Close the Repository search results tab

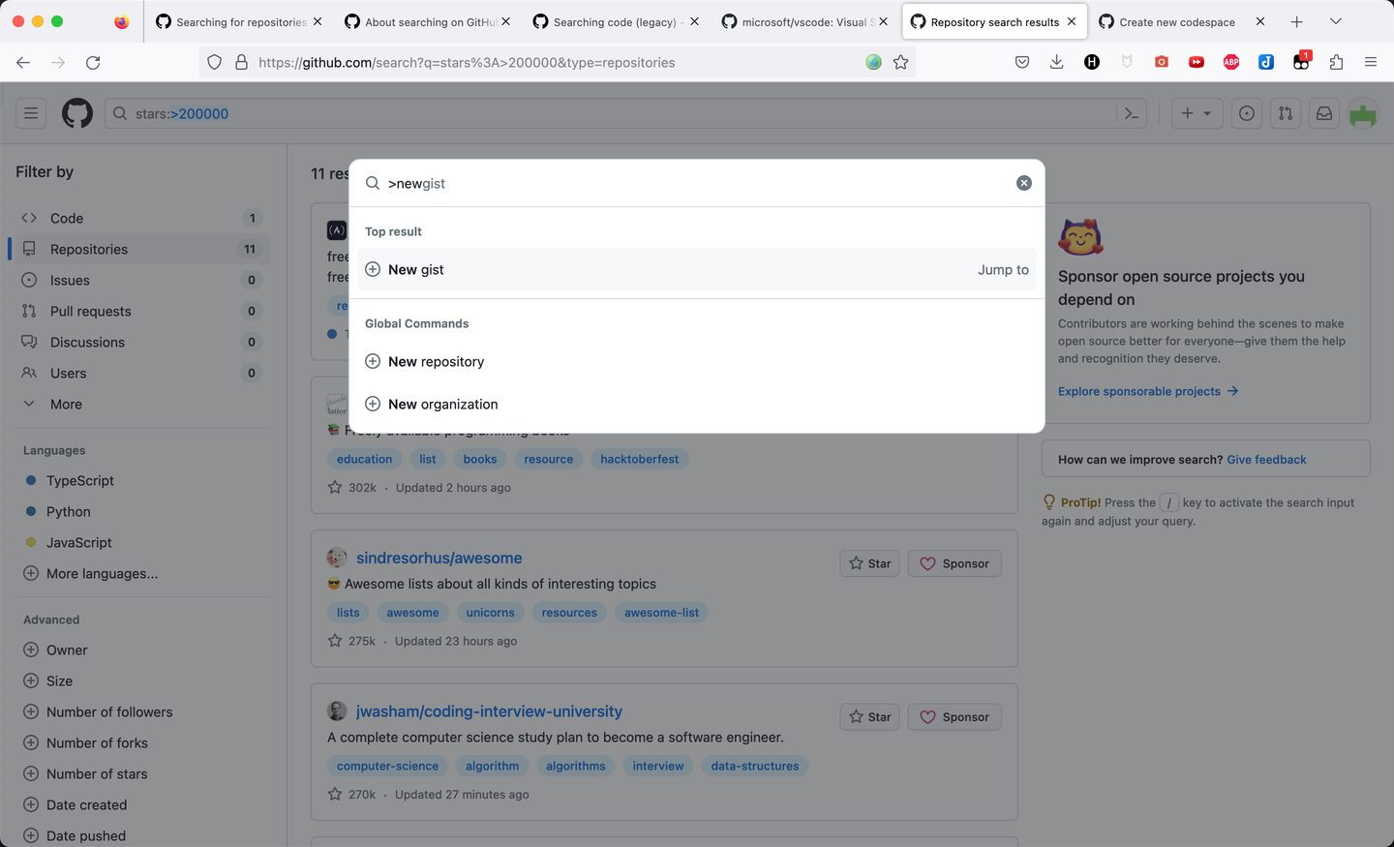(x=1072, y=21)
